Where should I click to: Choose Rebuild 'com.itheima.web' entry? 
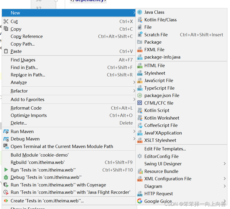[x=69, y=162]
